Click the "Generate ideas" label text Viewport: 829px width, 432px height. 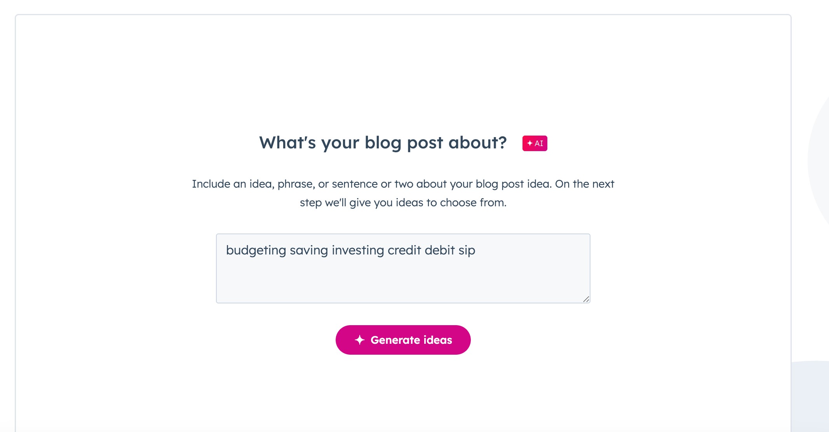411,340
